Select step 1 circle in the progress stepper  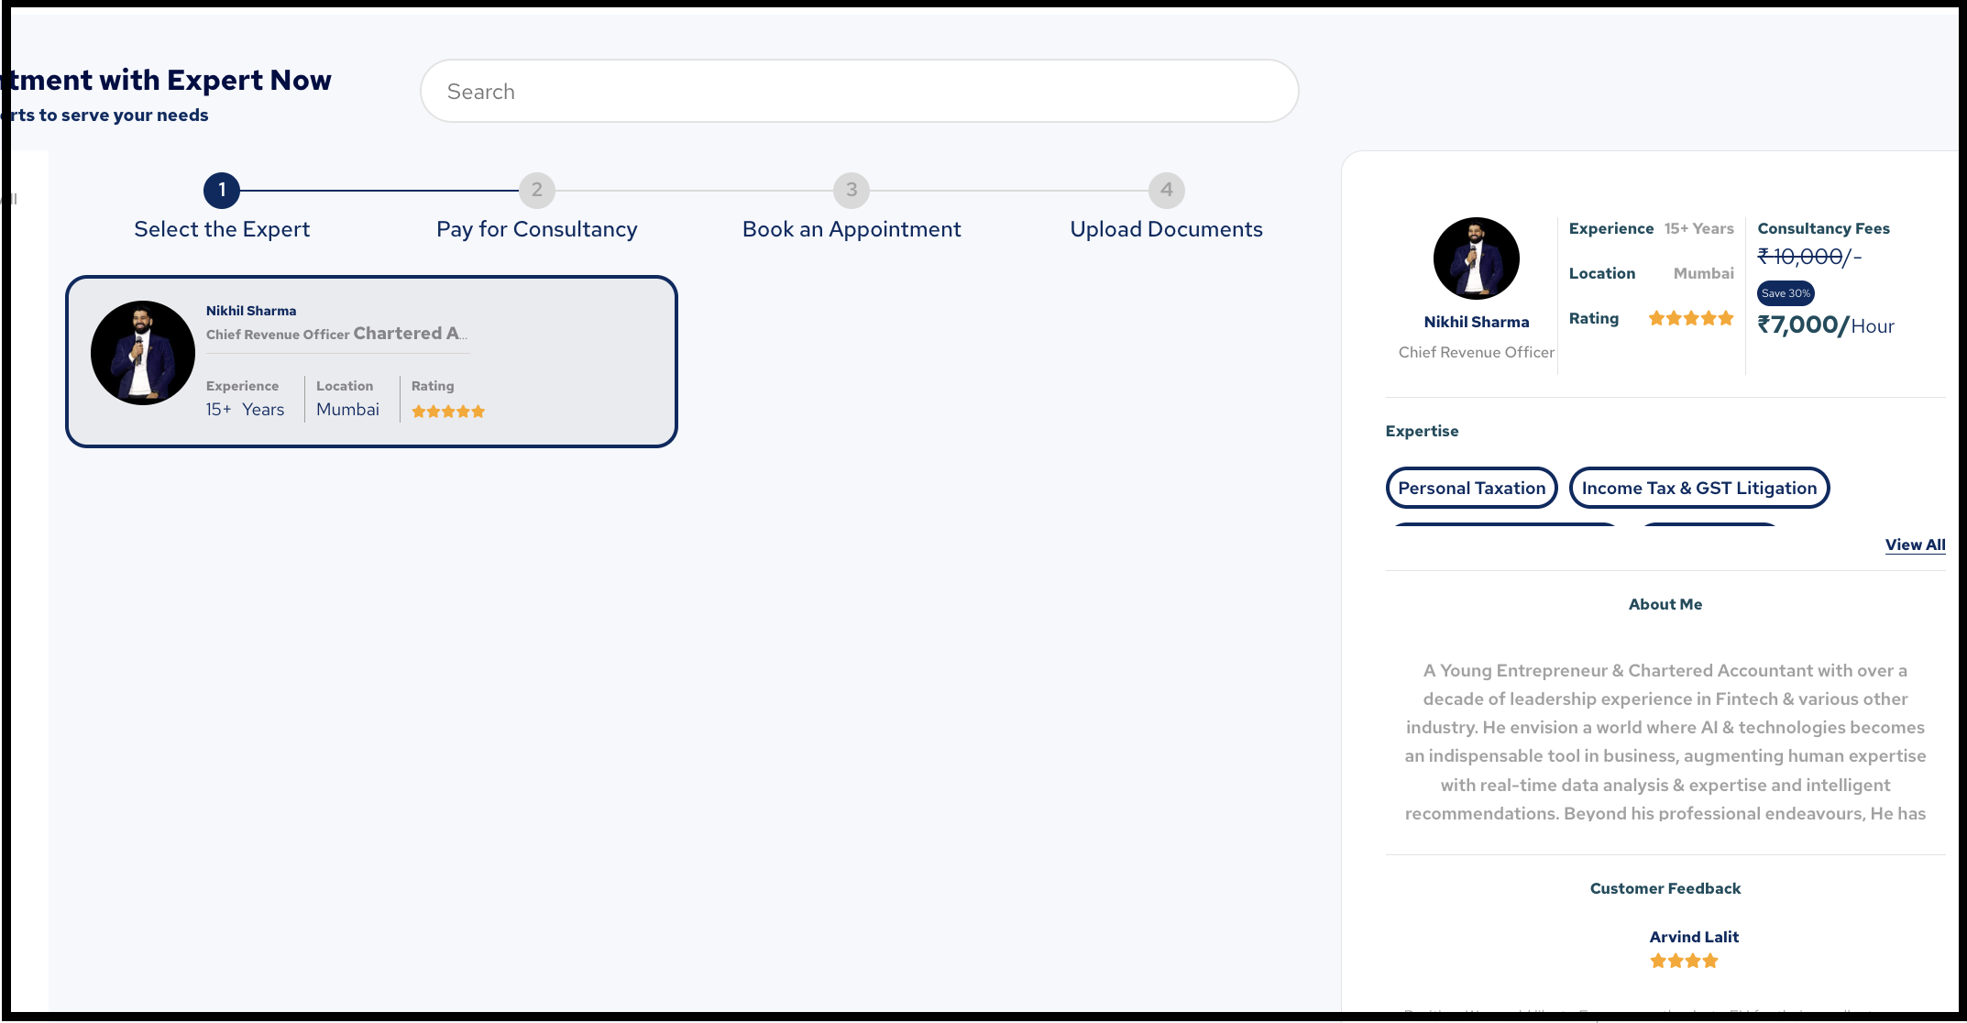[x=222, y=191]
